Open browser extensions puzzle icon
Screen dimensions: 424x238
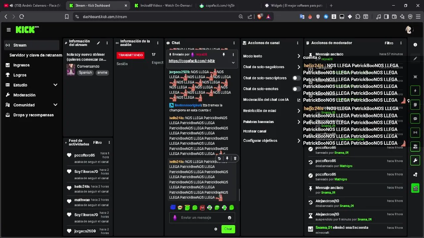[x=357, y=17]
